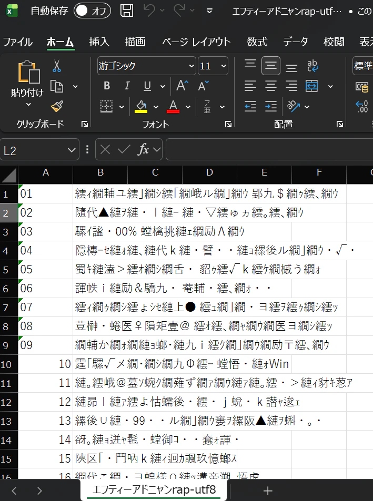Open the fill color dropdown arrow
This screenshot has width=373, height=501.
[x=156, y=107]
